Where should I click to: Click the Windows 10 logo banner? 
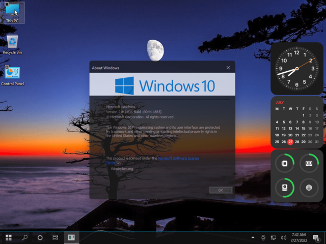click(x=162, y=84)
